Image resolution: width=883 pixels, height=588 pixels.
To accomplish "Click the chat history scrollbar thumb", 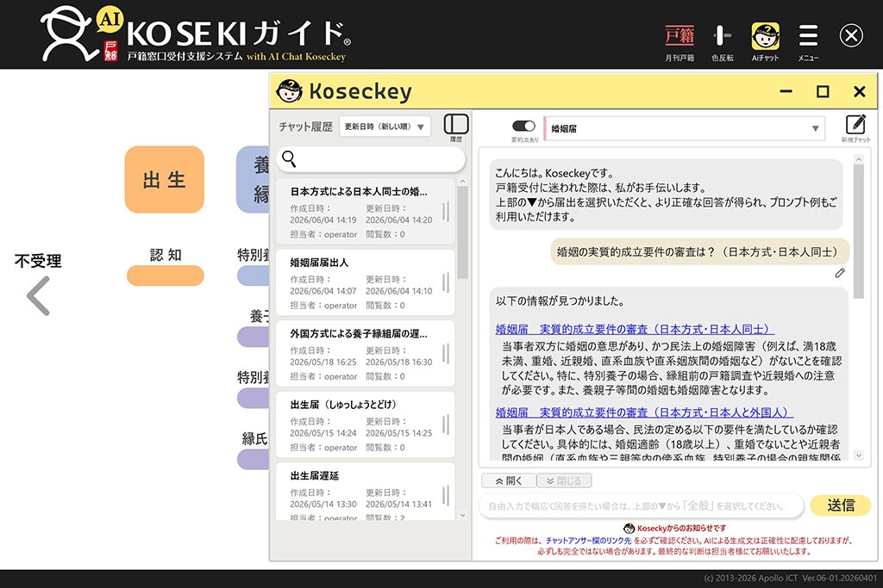I will tap(462, 232).
